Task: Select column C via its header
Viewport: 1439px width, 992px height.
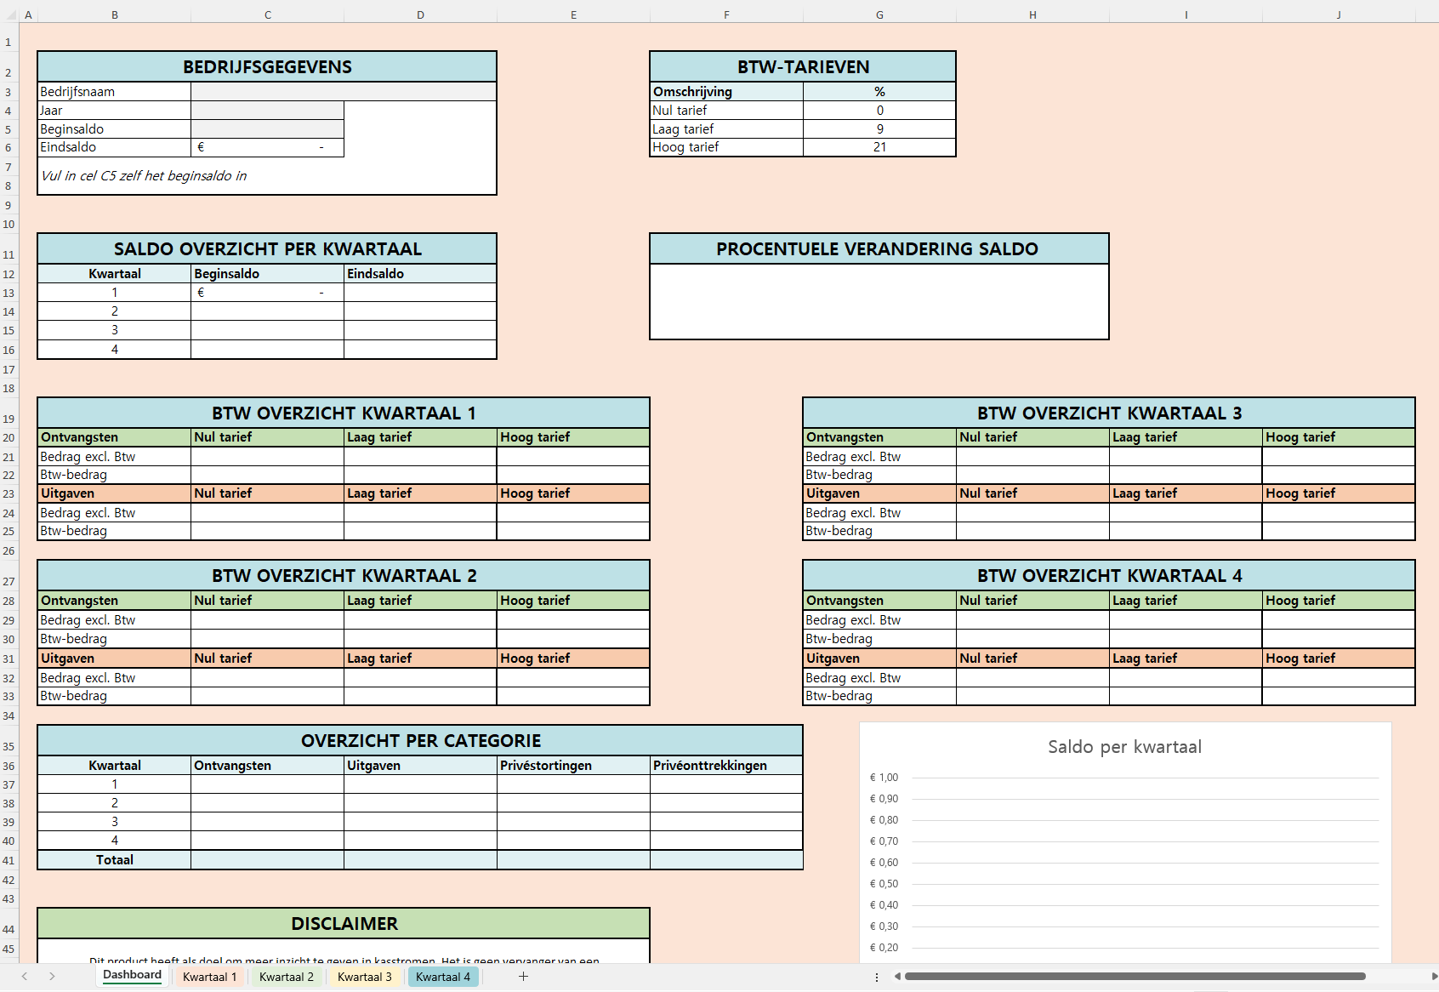Action: pyautogui.click(x=267, y=14)
